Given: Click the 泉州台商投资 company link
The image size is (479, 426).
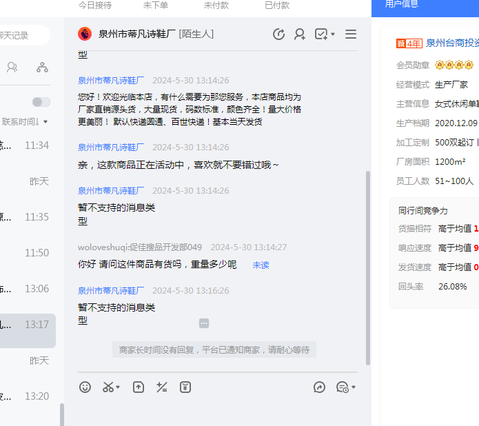Looking at the screenshot, I should point(452,43).
